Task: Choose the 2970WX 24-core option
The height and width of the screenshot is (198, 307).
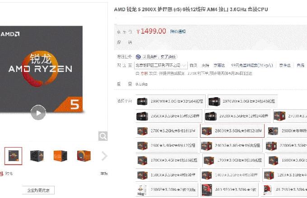Action: [x=242, y=101]
